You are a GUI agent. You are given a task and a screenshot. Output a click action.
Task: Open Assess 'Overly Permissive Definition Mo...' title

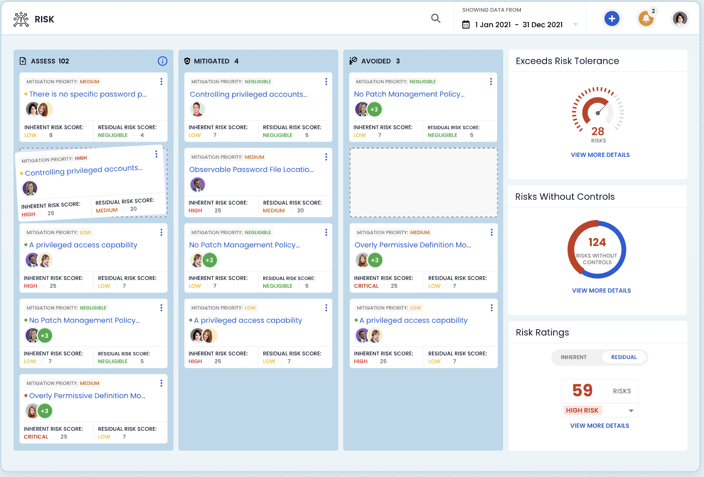[x=87, y=395]
